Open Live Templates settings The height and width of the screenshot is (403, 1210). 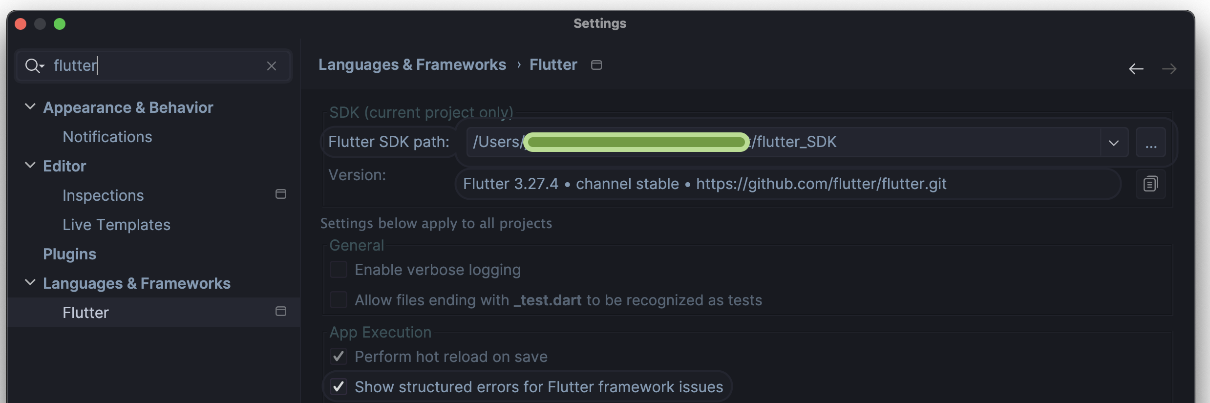[117, 225]
